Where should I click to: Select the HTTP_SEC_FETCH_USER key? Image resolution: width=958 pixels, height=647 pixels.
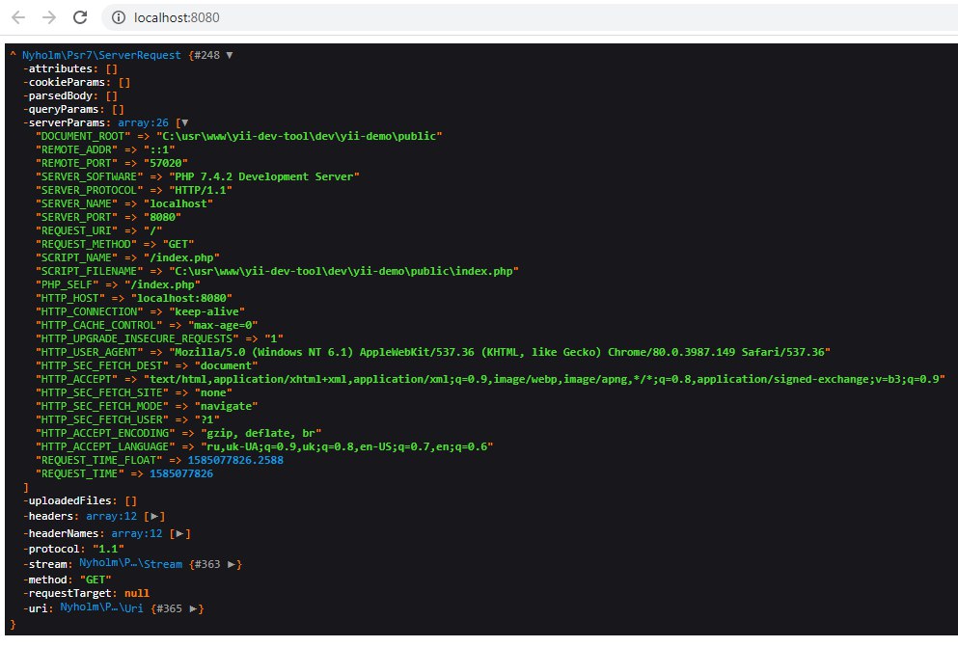pos(101,419)
